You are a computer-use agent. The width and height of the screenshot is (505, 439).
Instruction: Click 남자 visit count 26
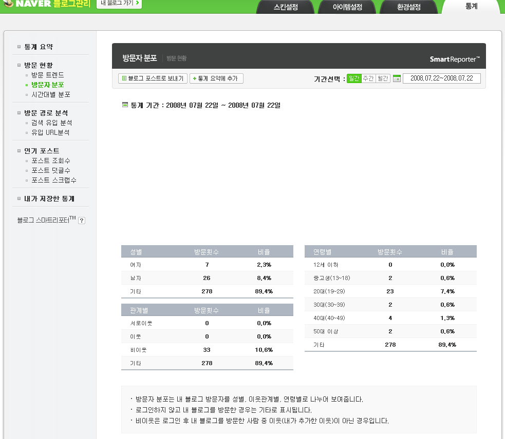[x=207, y=278]
